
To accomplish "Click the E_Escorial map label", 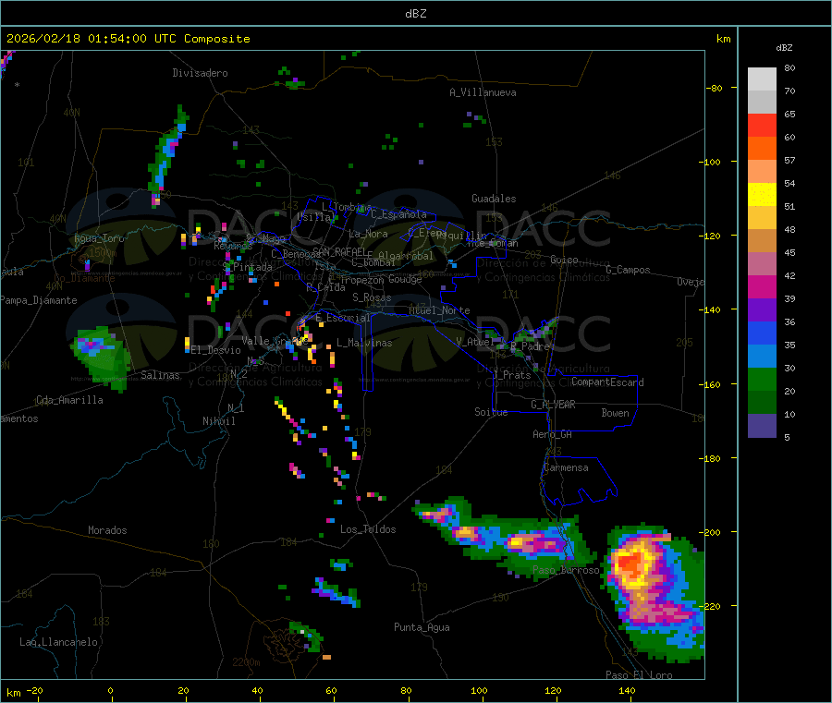I will point(343,318).
